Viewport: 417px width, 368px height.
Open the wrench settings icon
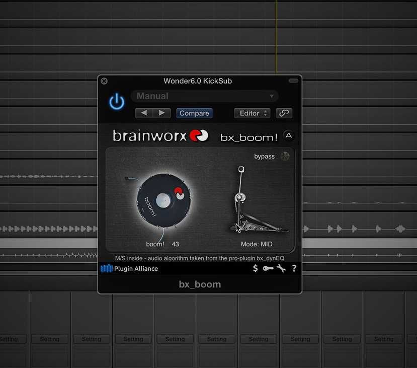281,268
